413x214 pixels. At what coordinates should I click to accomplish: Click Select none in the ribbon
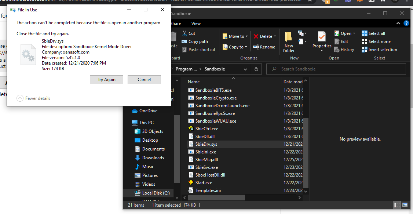tap(376, 41)
